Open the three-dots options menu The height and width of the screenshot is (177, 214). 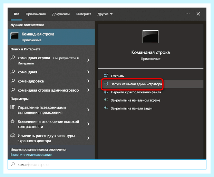coord(188,14)
